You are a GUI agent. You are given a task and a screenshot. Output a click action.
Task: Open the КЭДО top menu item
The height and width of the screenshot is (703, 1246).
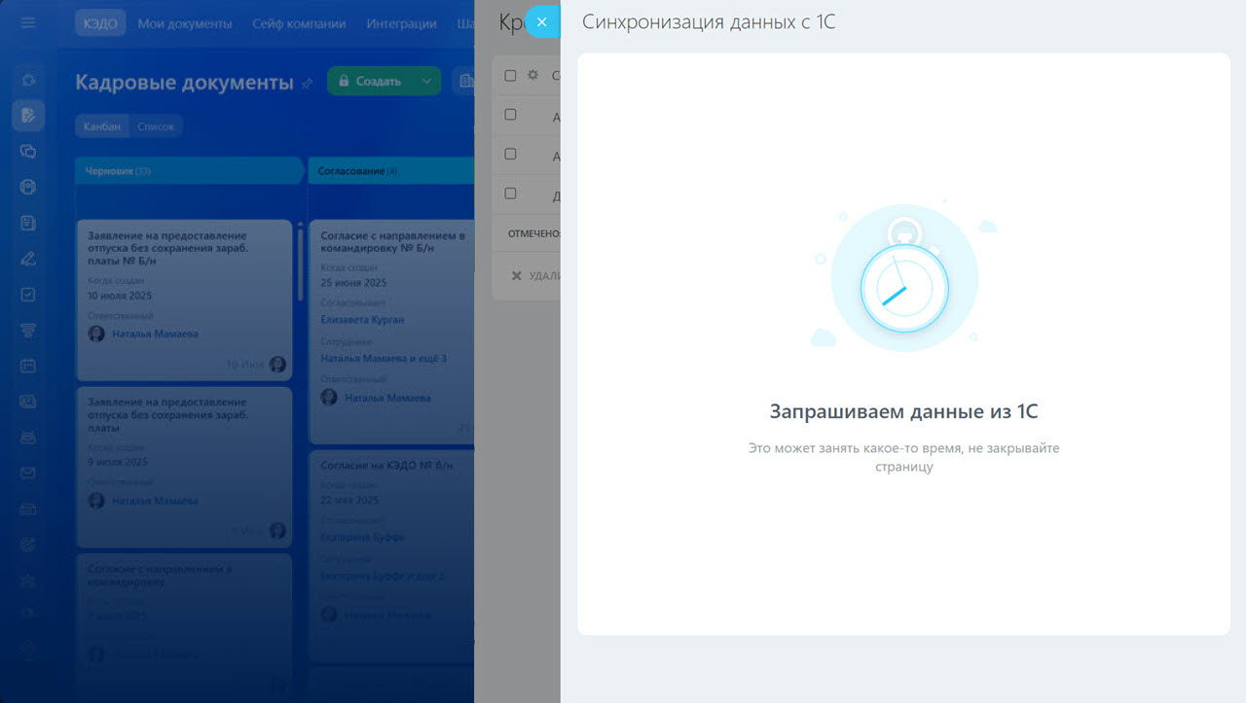[x=100, y=23]
